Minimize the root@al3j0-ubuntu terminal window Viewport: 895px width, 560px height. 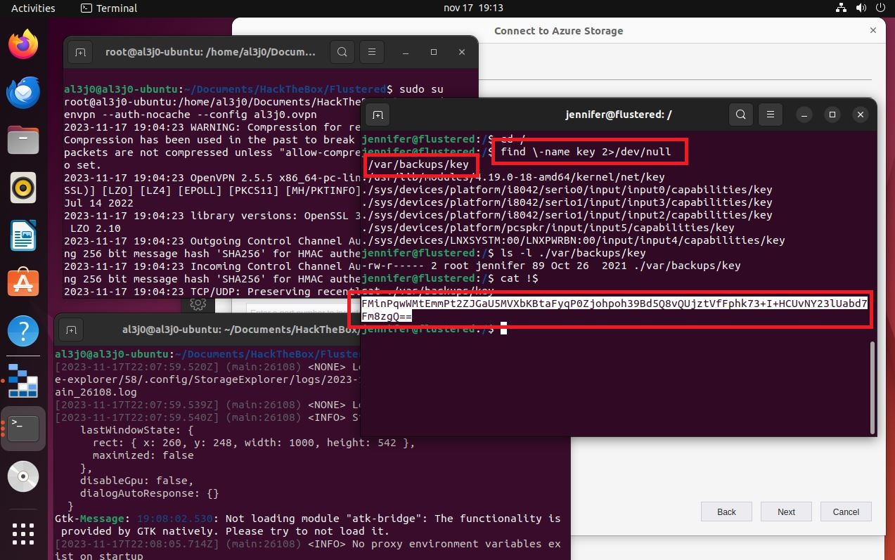click(x=406, y=52)
